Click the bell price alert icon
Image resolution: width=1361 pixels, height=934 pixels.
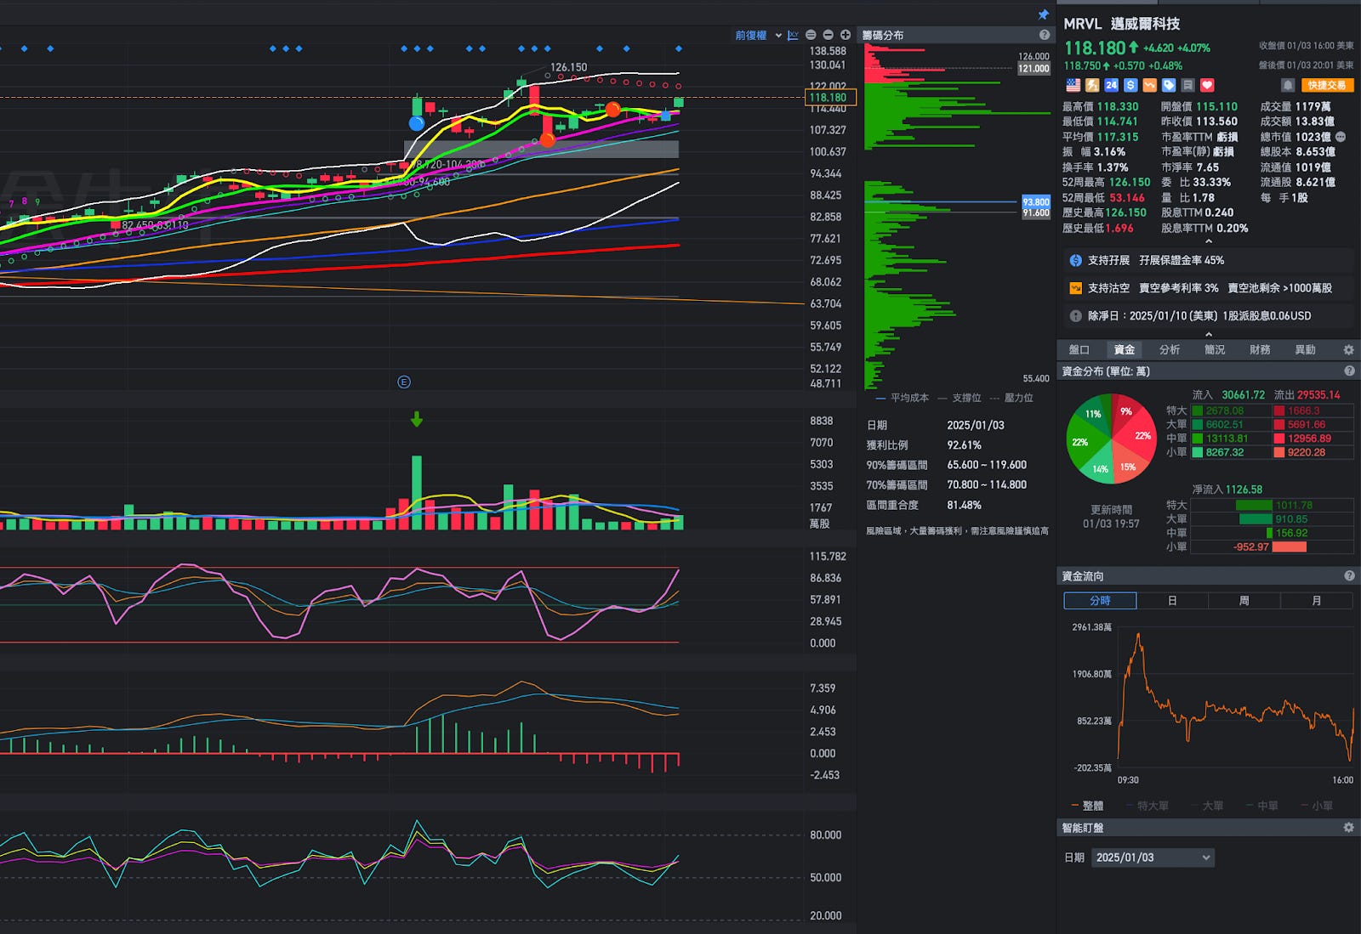(1288, 85)
